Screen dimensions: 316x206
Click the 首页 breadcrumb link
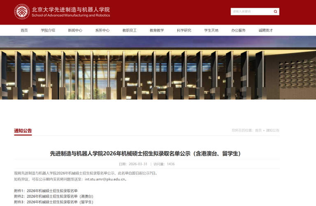[258, 130]
